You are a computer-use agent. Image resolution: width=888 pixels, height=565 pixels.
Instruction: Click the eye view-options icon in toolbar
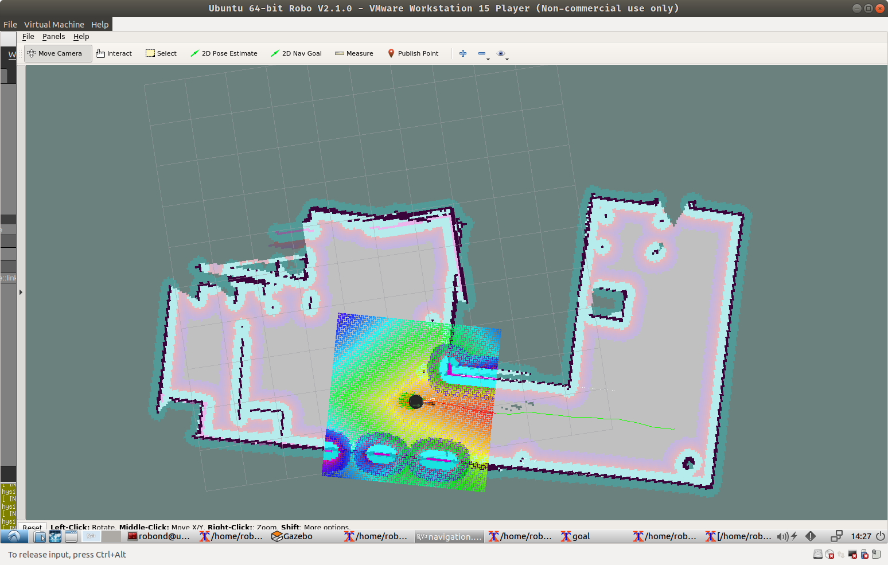pos(501,53)
